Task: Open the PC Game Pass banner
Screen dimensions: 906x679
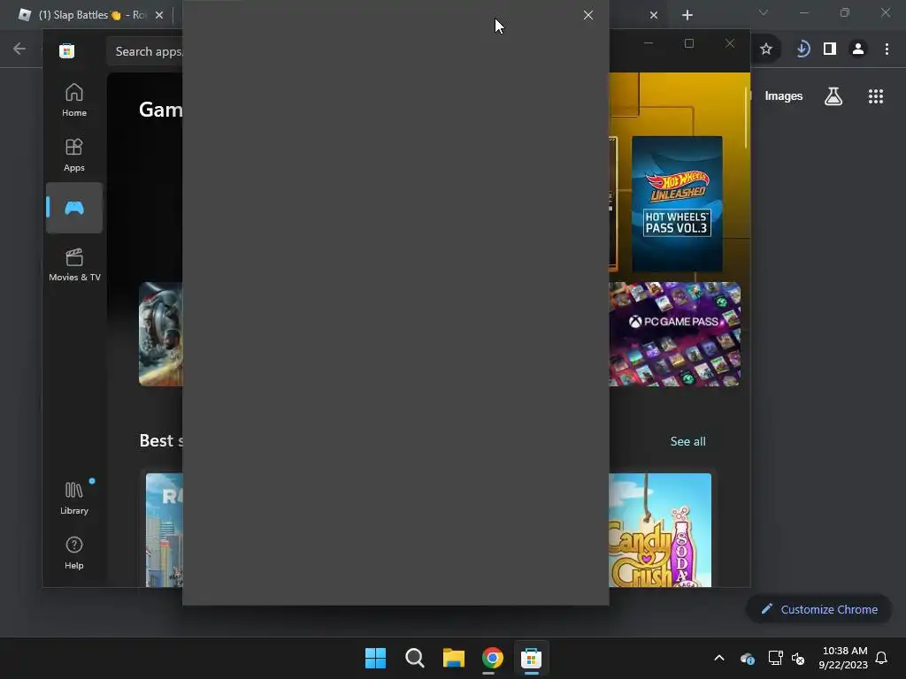Action: pos(674,333)
